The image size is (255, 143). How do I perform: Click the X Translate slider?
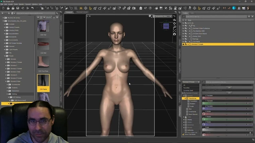point(226,98)
